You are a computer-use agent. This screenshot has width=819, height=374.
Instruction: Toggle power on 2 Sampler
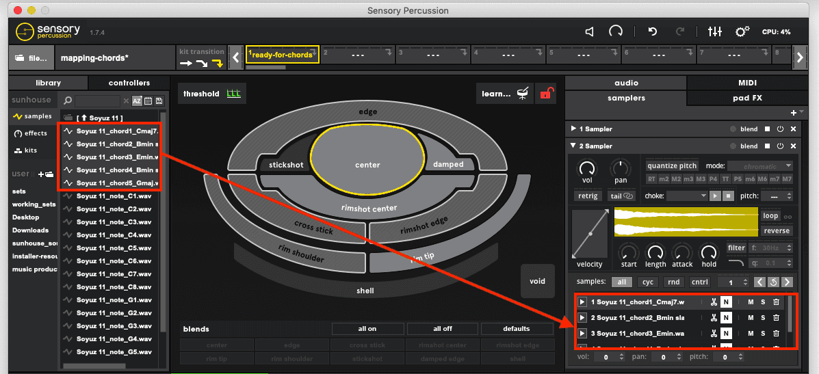click(780, 146)
